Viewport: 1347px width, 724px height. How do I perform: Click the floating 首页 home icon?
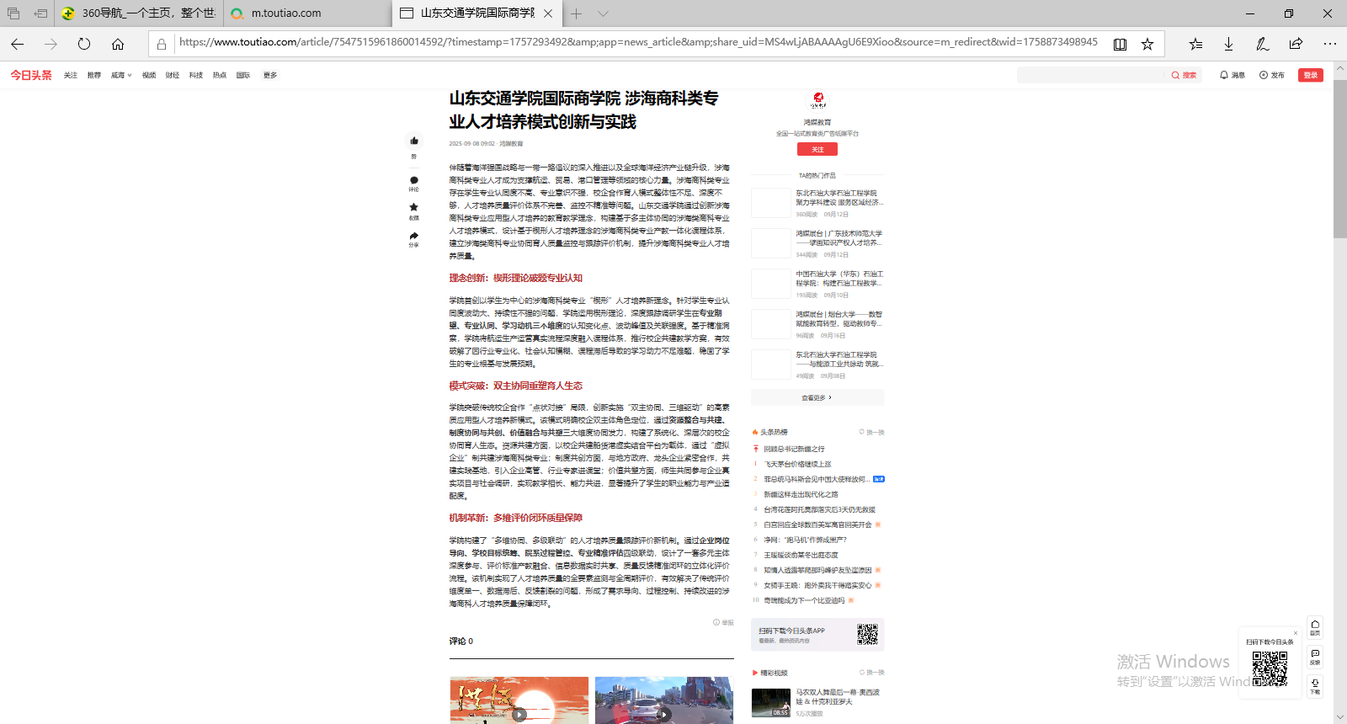[x=1315, y=627]
